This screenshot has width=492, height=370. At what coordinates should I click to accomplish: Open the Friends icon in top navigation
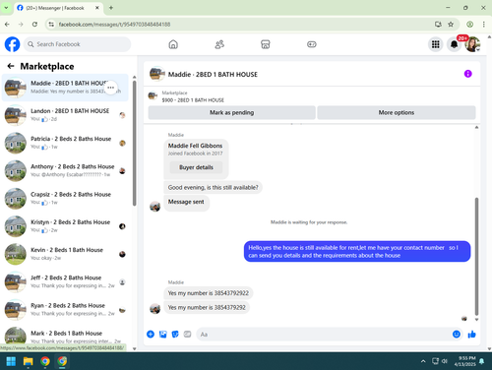[x=219, y=44]
